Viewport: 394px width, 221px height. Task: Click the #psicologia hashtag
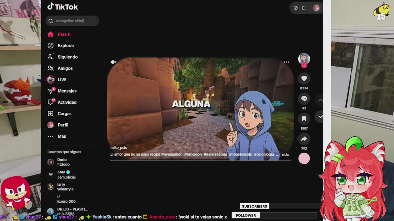(x=264, y=154)
